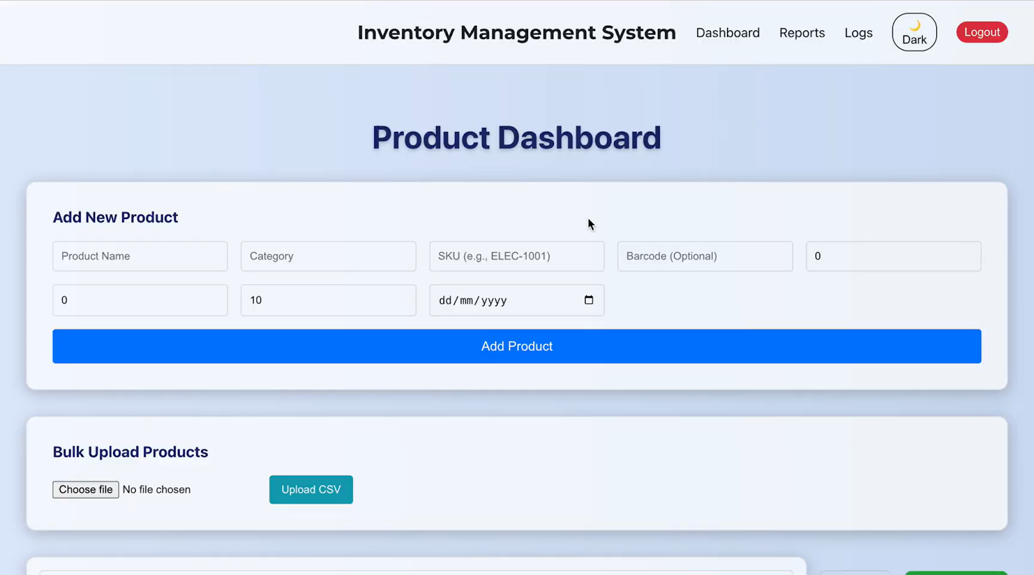This screenshot has width=1034, height=575.
Task: Click the 'No file chosen' label
Action: coord(156,490)
